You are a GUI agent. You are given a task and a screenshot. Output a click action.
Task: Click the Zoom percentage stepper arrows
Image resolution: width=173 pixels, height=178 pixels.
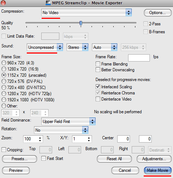[40, 139]
